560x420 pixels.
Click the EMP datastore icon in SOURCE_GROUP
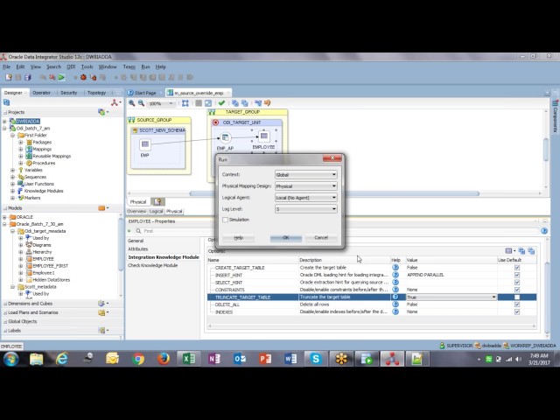[144, 144]
